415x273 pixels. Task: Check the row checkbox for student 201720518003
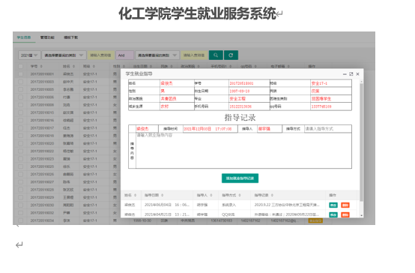tap(20, 82)
